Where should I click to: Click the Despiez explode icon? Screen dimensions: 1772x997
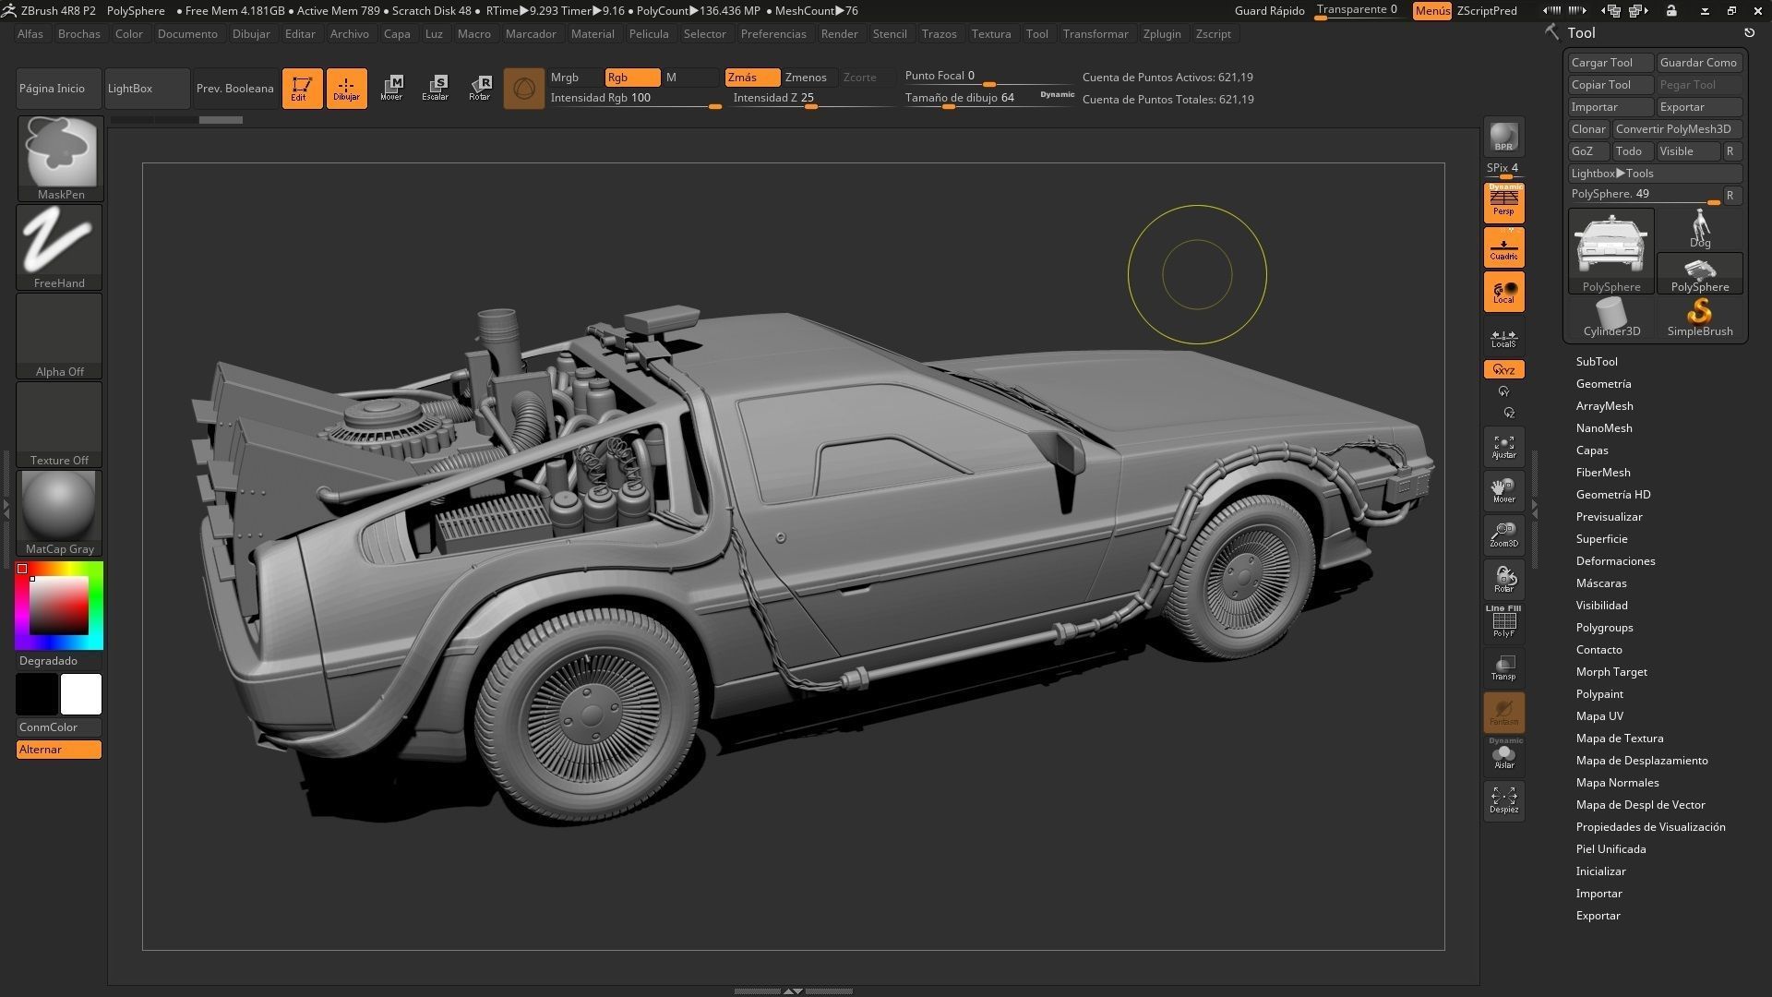pyautogui.click(x=1503, y=800)
